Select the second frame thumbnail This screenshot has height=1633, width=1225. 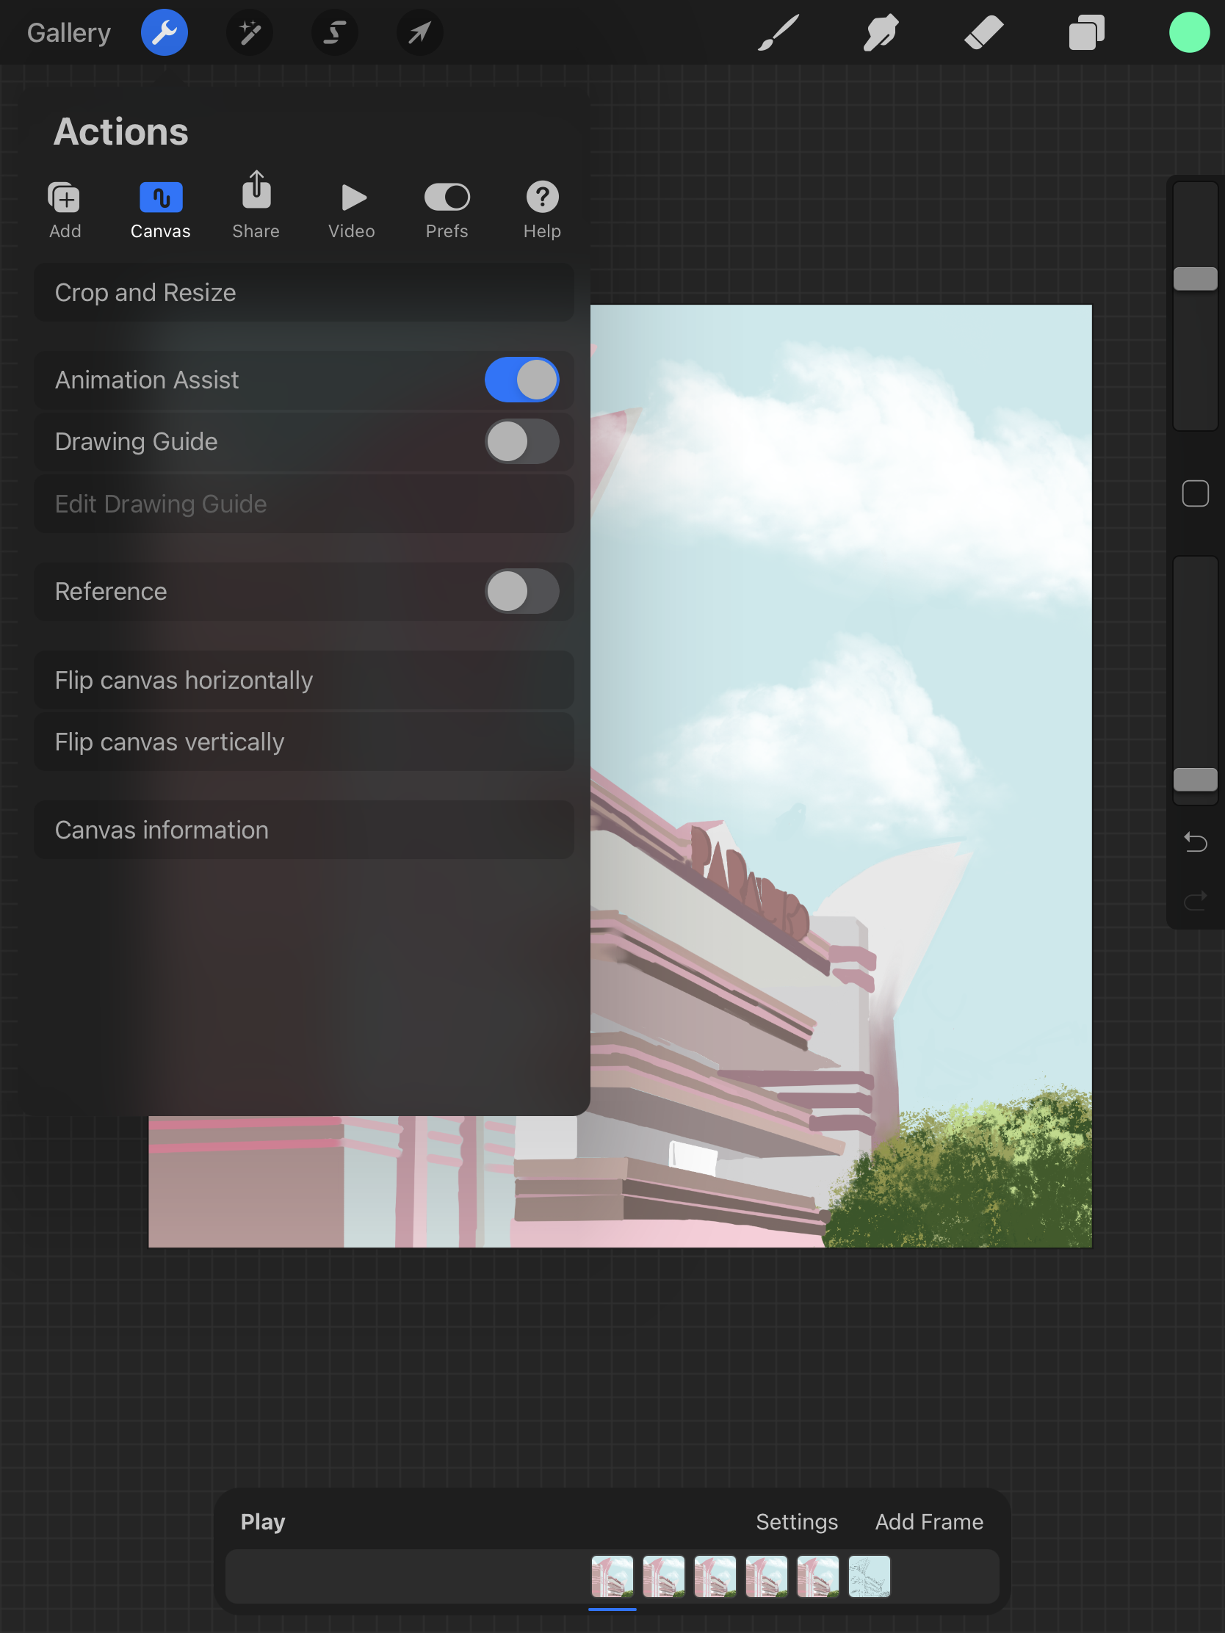663,1576
